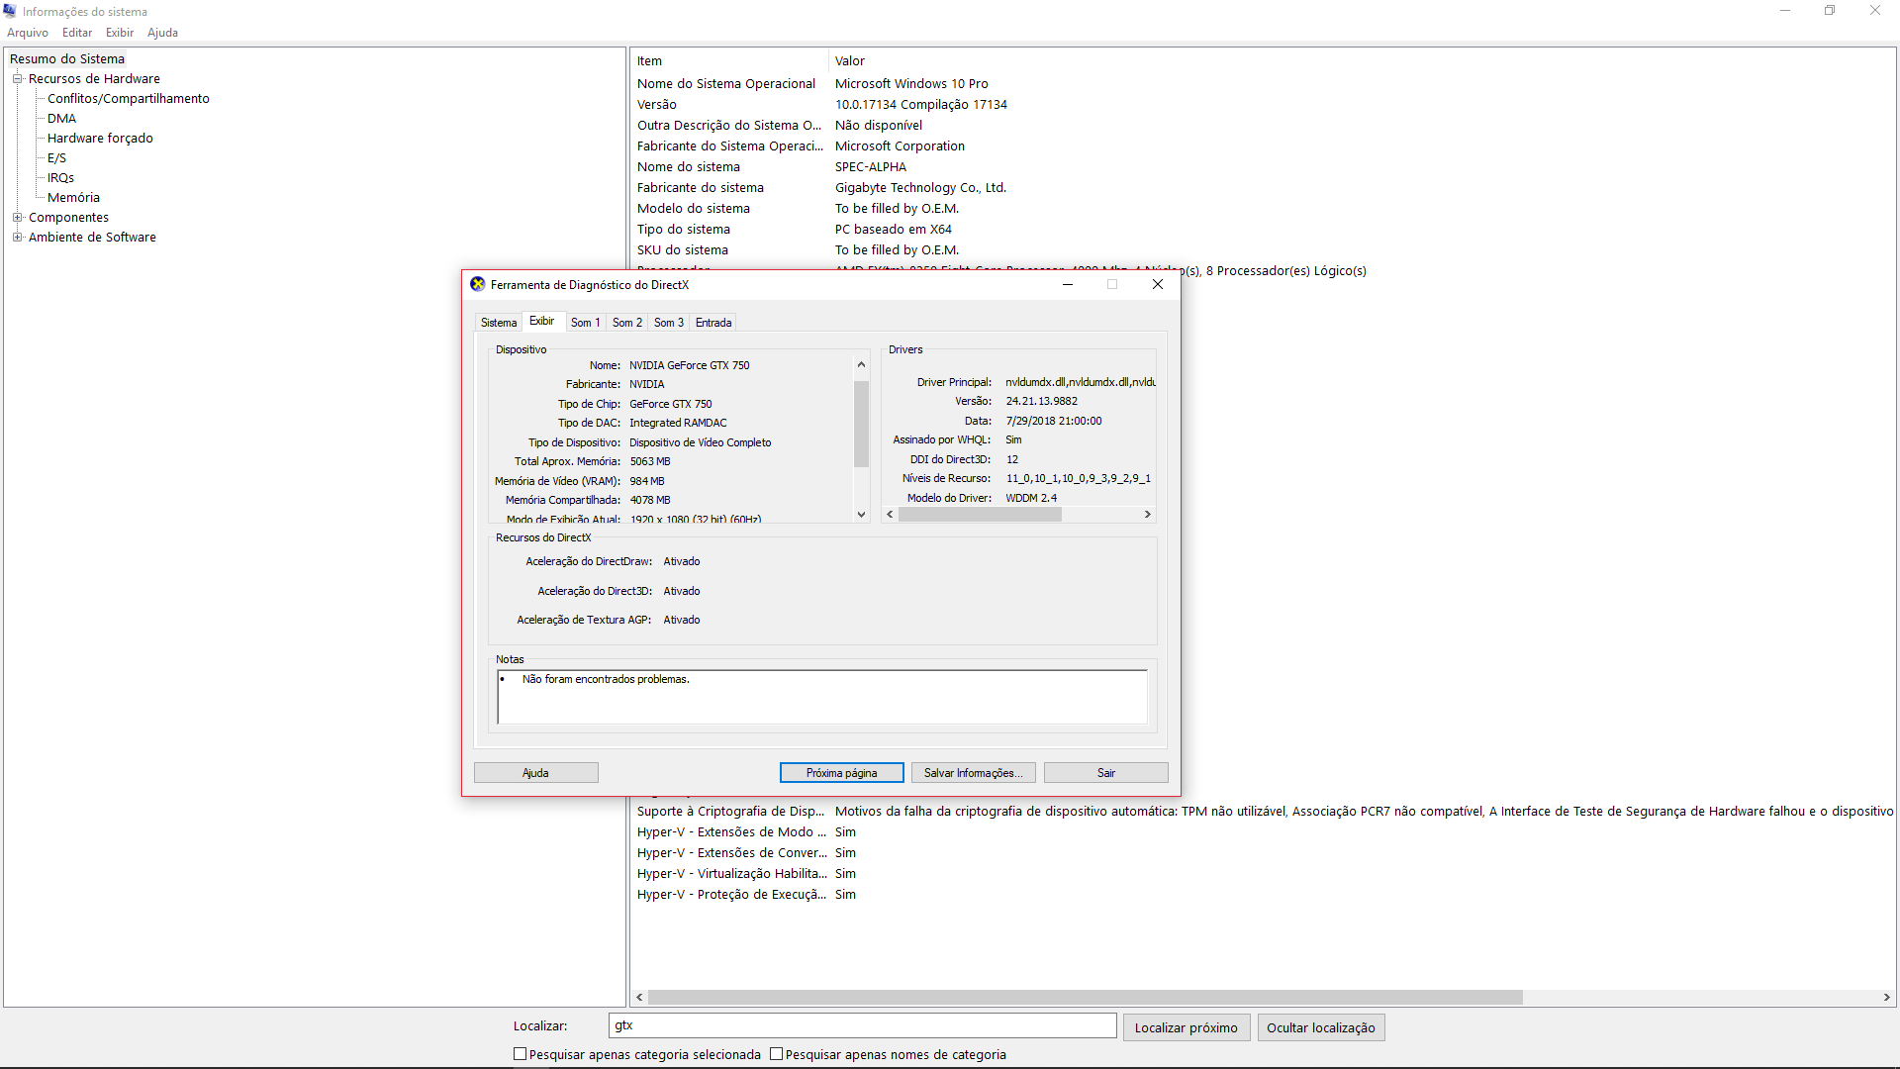Screen dimensions: 1900x1069
Task: Minimize the DirectX diagnostic dialog
Action: tap(1068, 284)
